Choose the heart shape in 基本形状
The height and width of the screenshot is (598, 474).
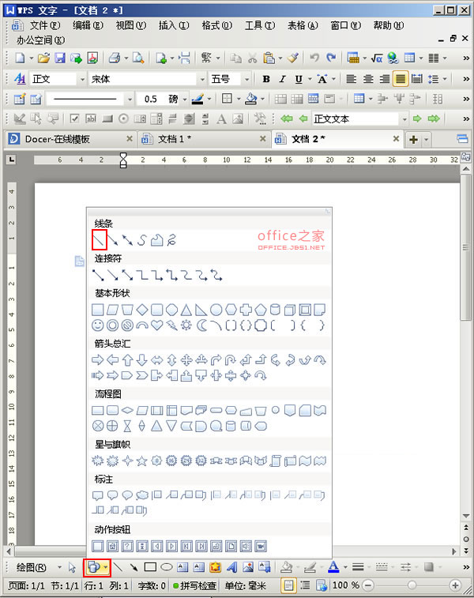pyautogui.click(x=157, y=325)
